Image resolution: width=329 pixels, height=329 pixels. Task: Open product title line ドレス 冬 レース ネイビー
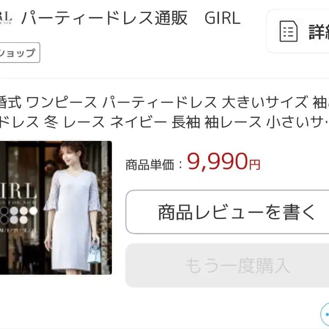pos(164,122)
